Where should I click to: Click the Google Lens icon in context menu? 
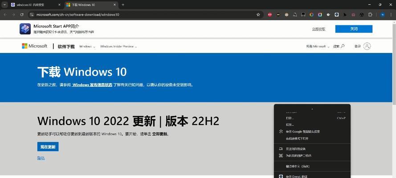(x=281, y=132)
